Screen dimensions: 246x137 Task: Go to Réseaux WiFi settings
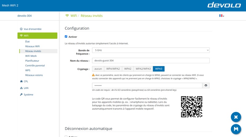click(33, 46)
